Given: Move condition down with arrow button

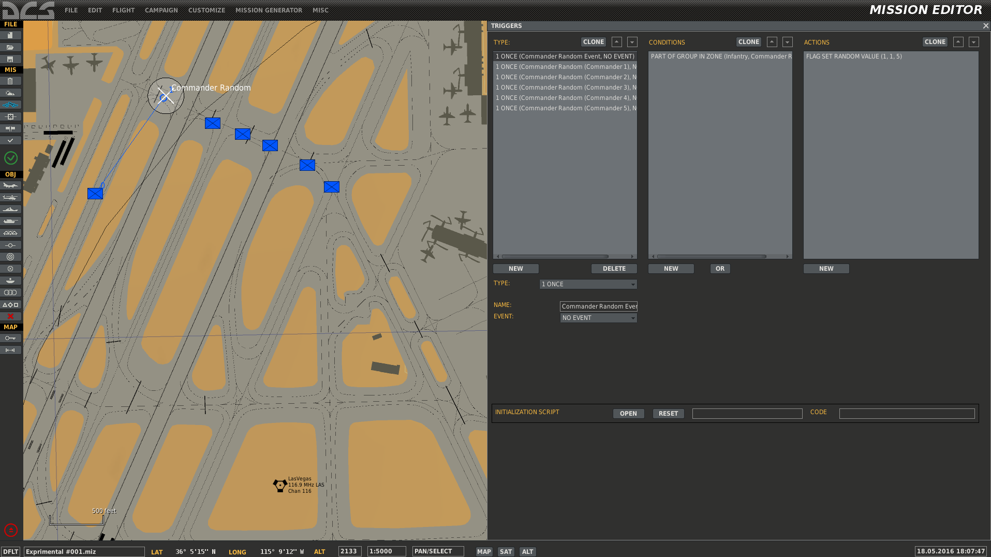Looking at the screenshot, I should tap(788, 42).
